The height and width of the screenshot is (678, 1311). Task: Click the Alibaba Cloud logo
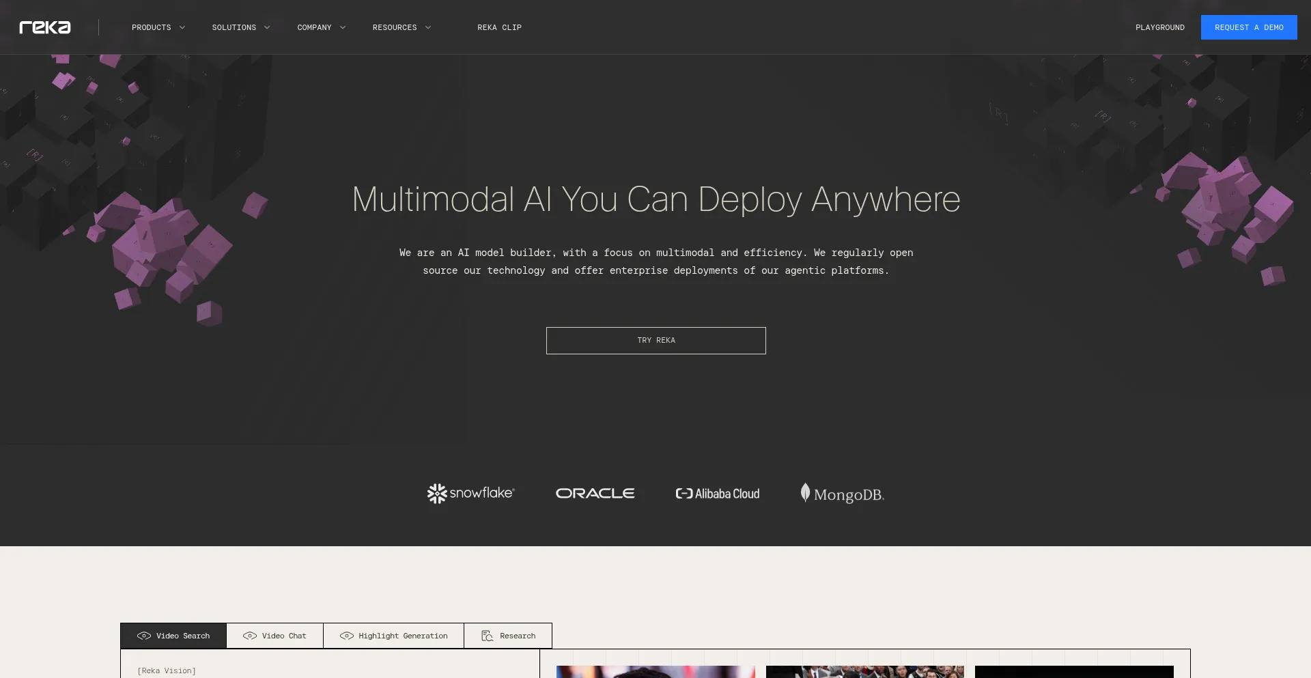pyautogui.click(x=717, y=494)
